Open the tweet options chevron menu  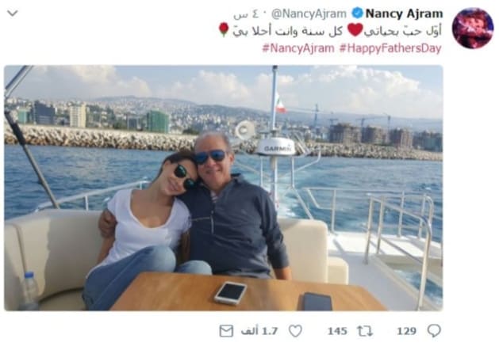click(x=13, y=13)
